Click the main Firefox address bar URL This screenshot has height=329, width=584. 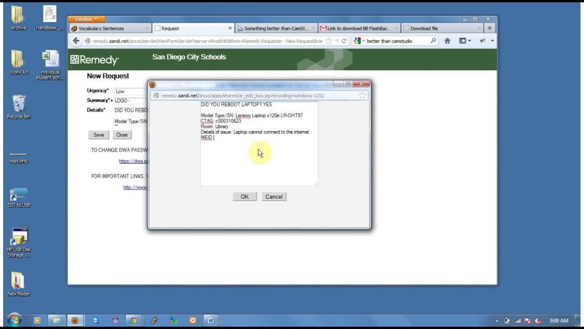pos(207,41)
